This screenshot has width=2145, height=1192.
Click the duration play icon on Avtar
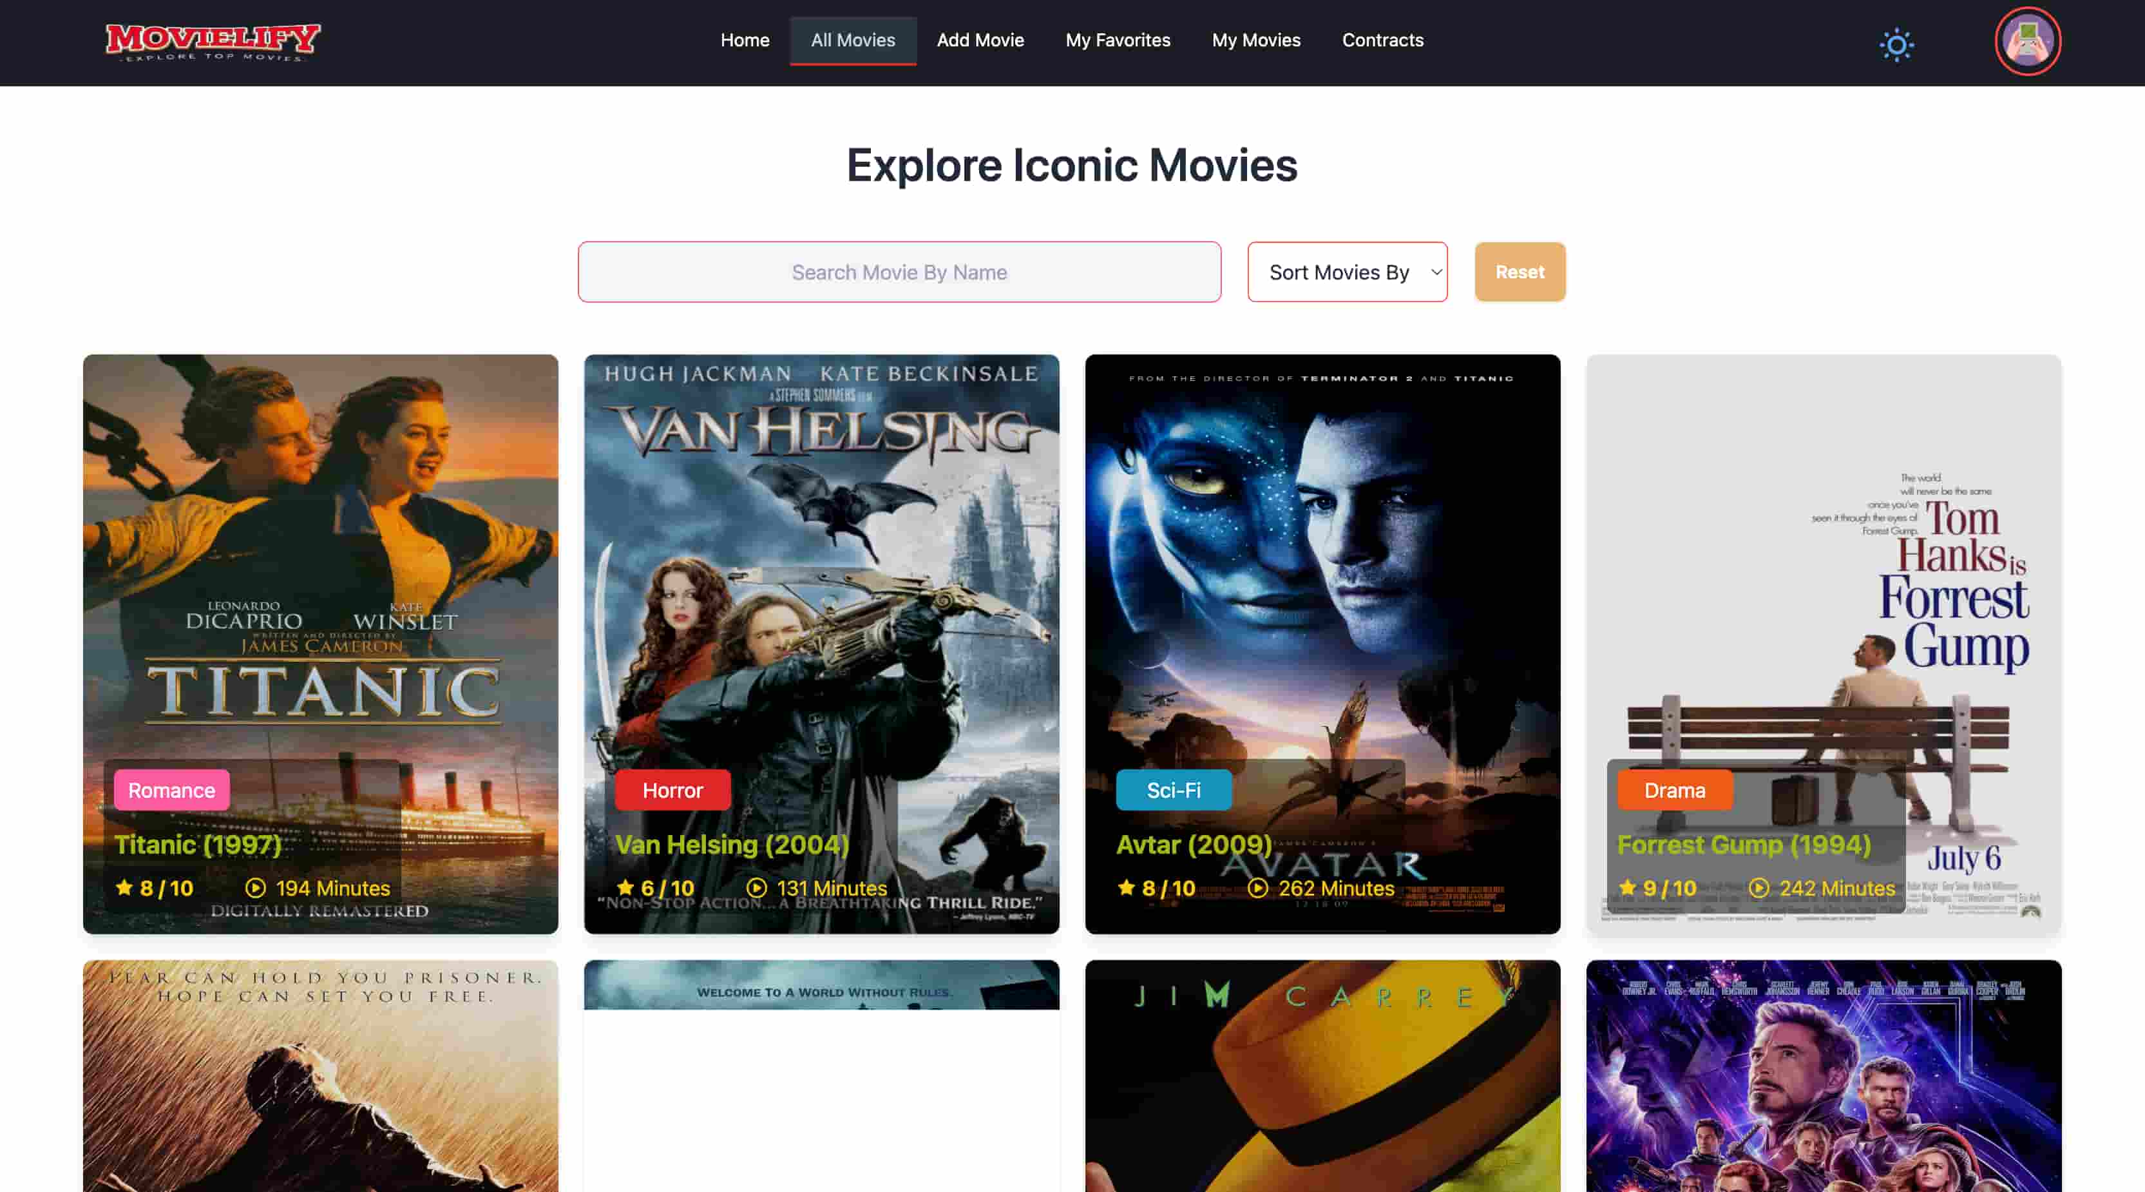(x=1257, y=888)
